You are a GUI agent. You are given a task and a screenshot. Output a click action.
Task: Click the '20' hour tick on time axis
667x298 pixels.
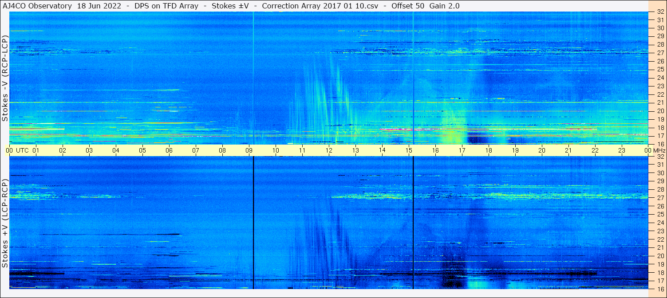click(542, 150)
